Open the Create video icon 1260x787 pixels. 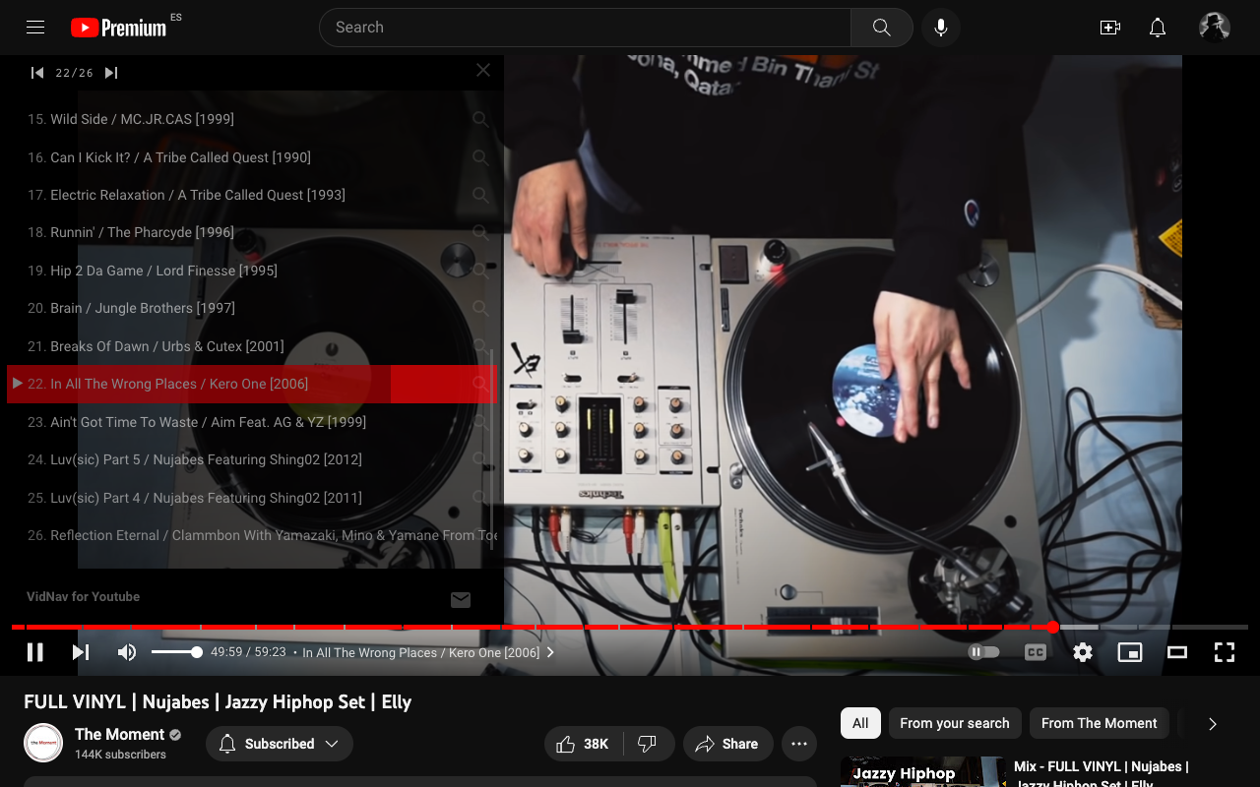(1109, 28)
